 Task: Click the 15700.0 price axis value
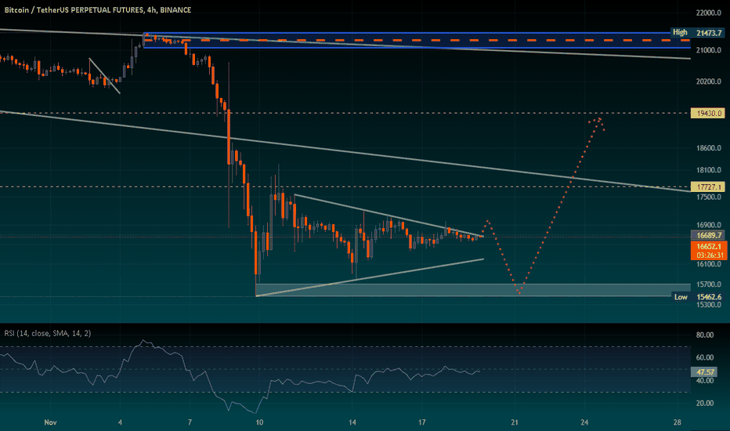[709, 284]
